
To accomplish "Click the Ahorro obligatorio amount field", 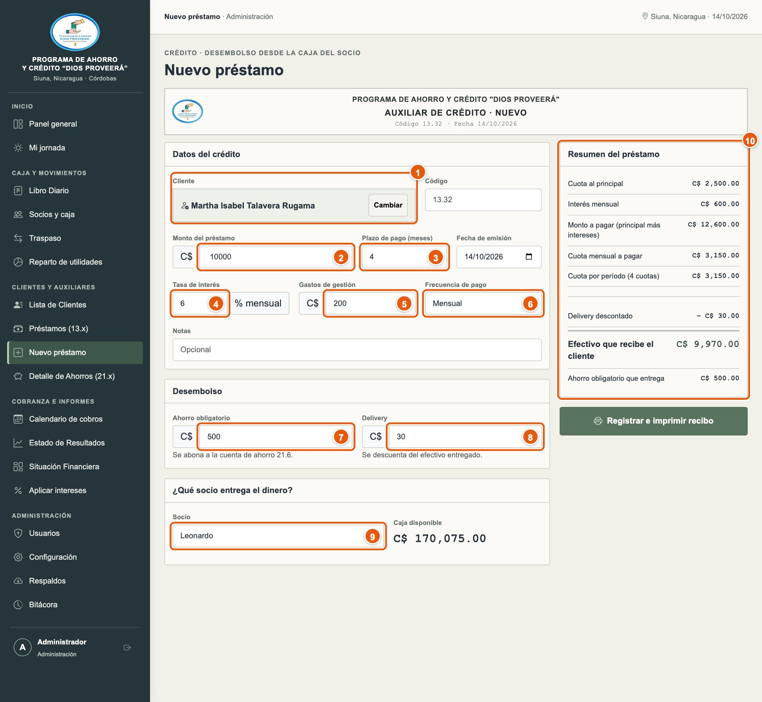I will coord(276,437).
